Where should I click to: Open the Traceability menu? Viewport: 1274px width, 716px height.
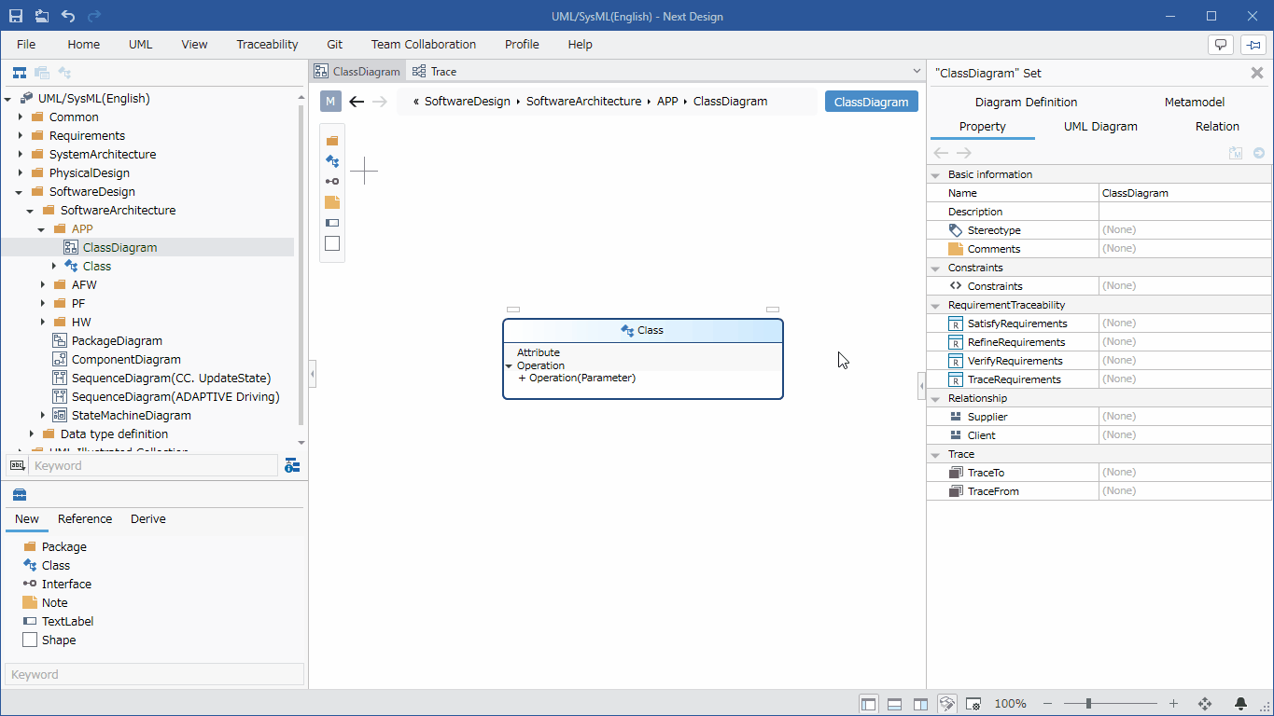(267, 44)
